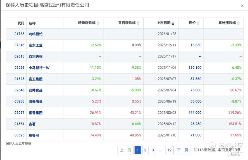Go to page 2
This screenshot has width=248, height=160.
click(145, 150)
